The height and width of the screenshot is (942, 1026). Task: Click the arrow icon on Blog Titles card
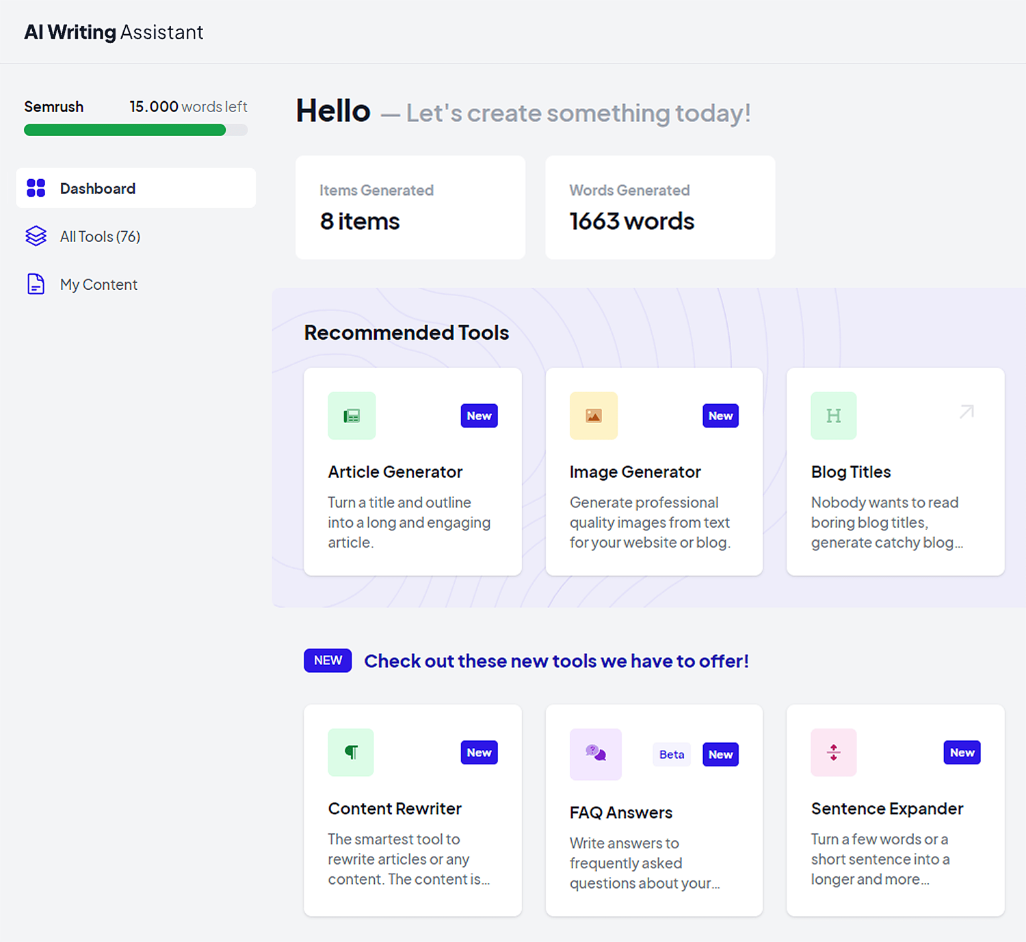tap(966, 412)
